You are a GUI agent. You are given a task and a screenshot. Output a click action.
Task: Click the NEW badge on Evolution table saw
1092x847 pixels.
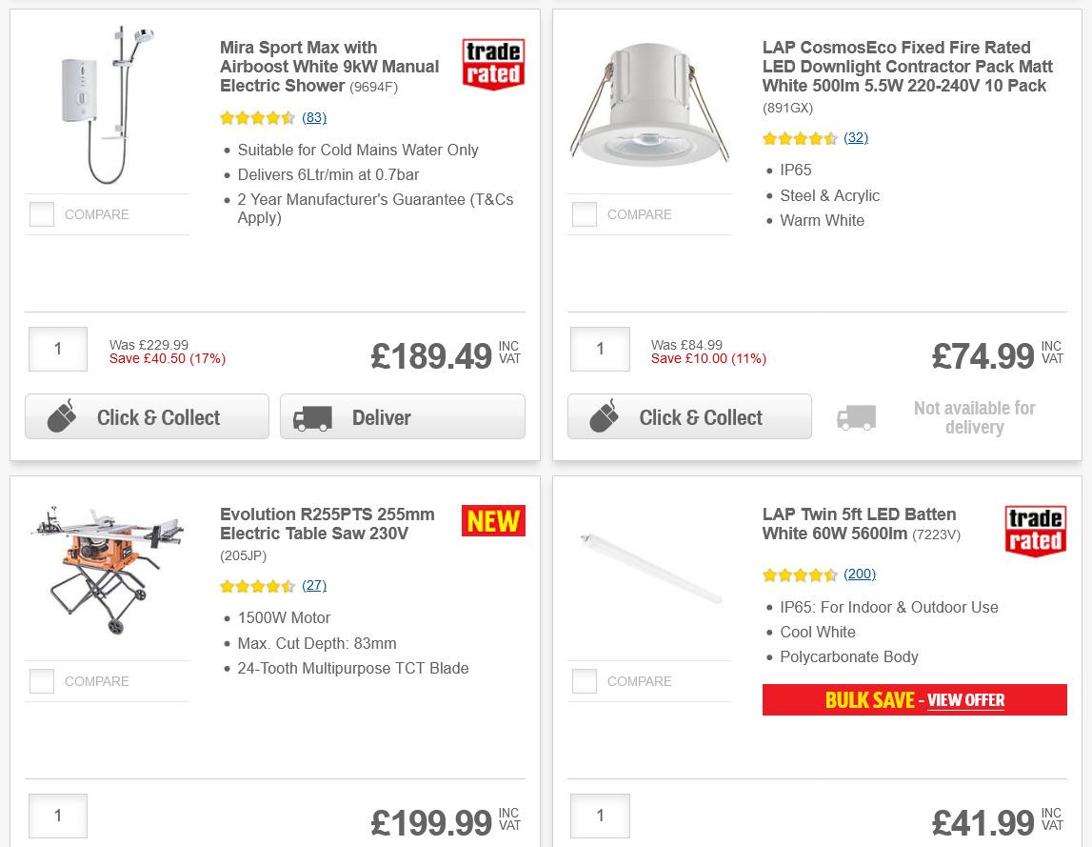[492, 520]
